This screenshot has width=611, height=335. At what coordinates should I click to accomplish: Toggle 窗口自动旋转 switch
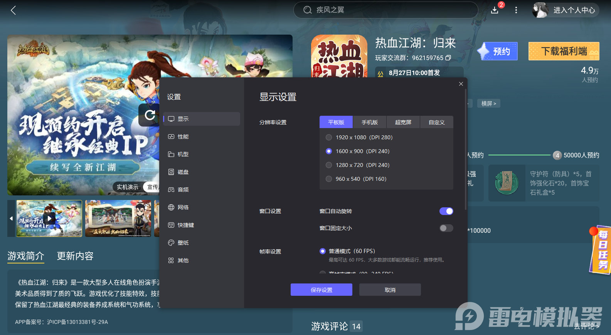click(x=446, y=211)
